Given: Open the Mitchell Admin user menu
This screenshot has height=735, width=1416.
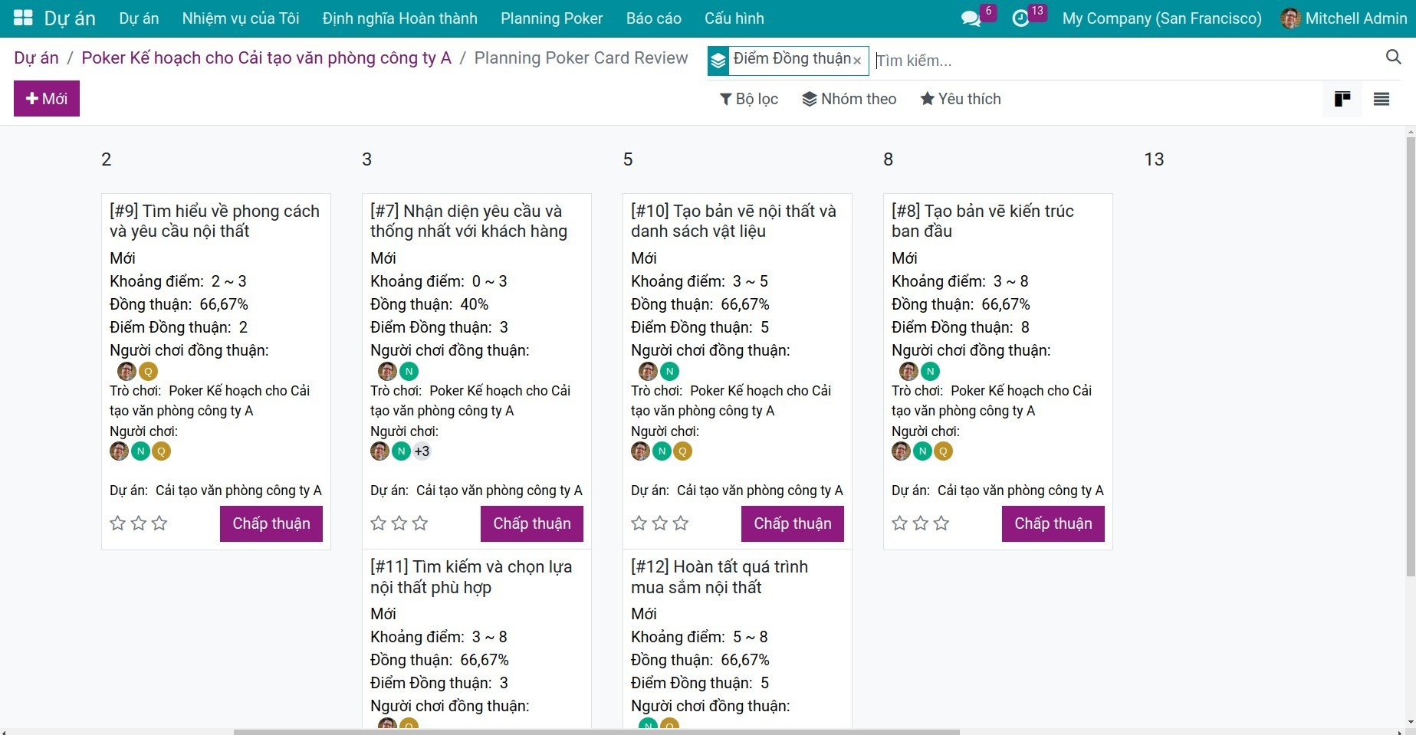Looking at the screenshot, I should coord(1344,18).
